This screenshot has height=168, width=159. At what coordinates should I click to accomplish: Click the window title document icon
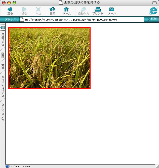tap(61, 3)
